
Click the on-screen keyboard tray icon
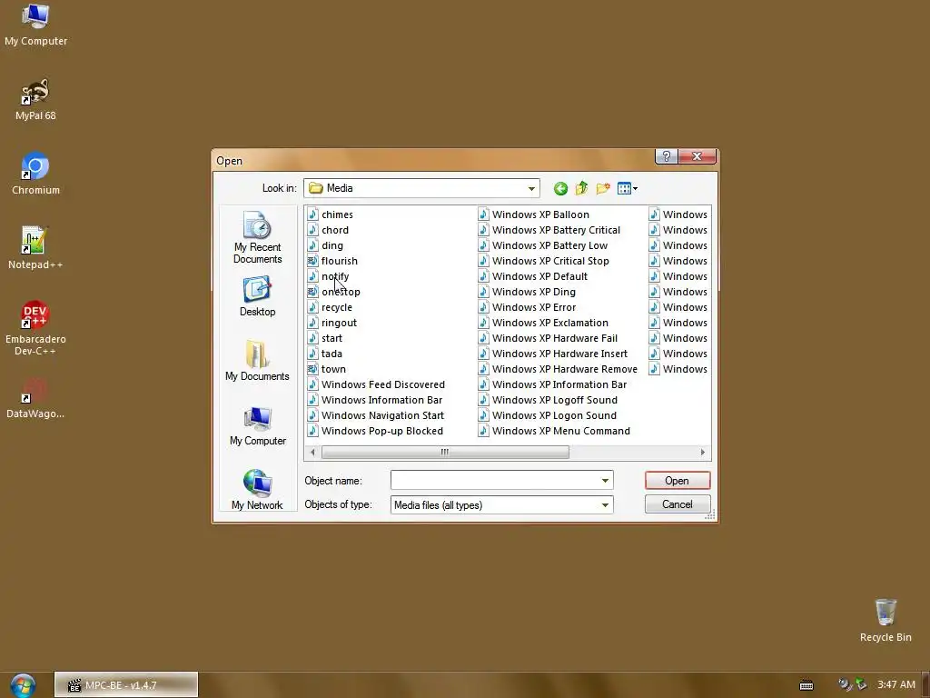[806, 685]
